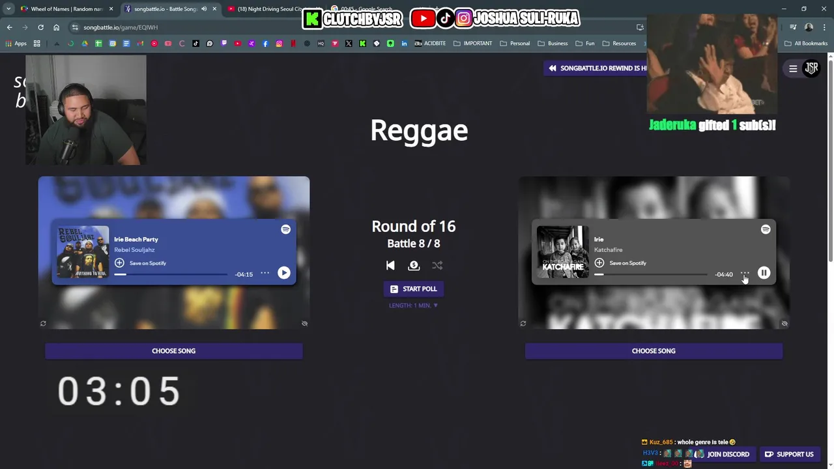Viewport: 834px width, 469px height.
Task: Seek in the Irie Beach Party progress bar
Action: pos(171,274)
